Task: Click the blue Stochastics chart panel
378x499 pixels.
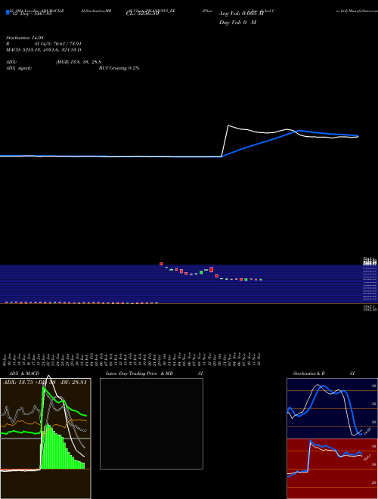Action: pyautogui.click(x=332, y=408)
